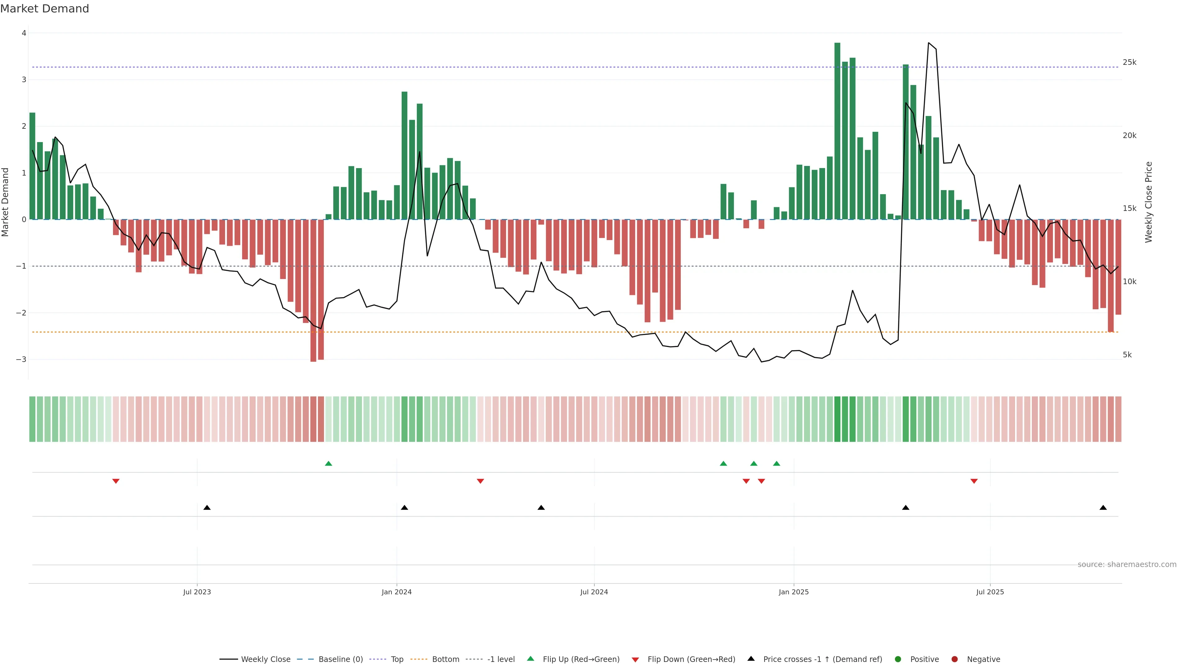Click the black Price crosses -1 legend triangle
This screenshot has height=670, width=1192.
point(751,659)
